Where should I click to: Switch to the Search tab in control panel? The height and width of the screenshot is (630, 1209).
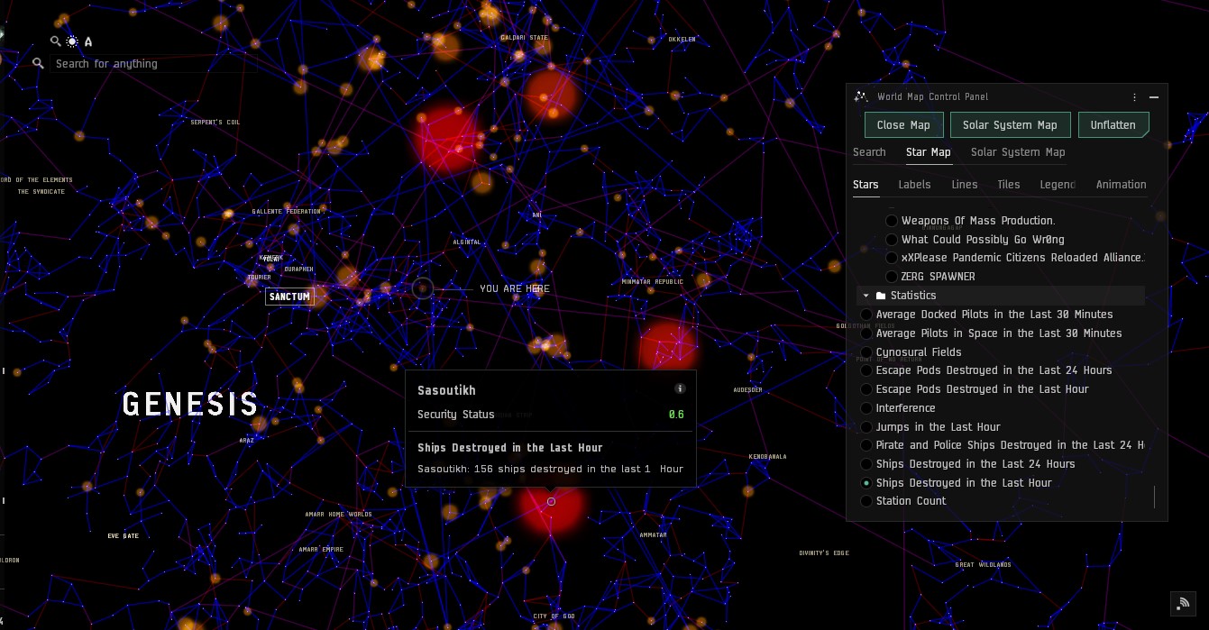coord(869,152)
